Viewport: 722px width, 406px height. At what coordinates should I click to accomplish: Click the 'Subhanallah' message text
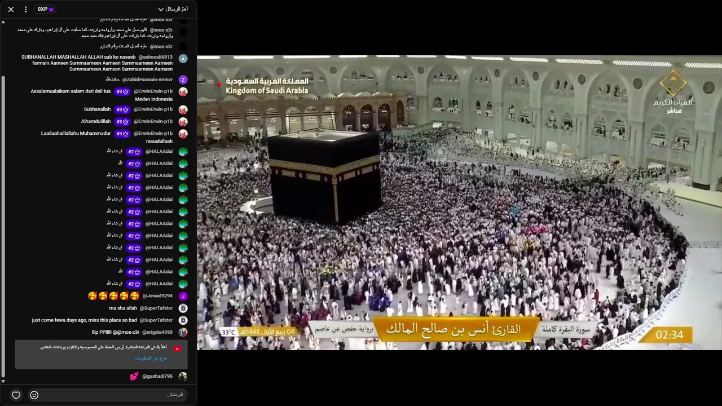click(98, 109)
